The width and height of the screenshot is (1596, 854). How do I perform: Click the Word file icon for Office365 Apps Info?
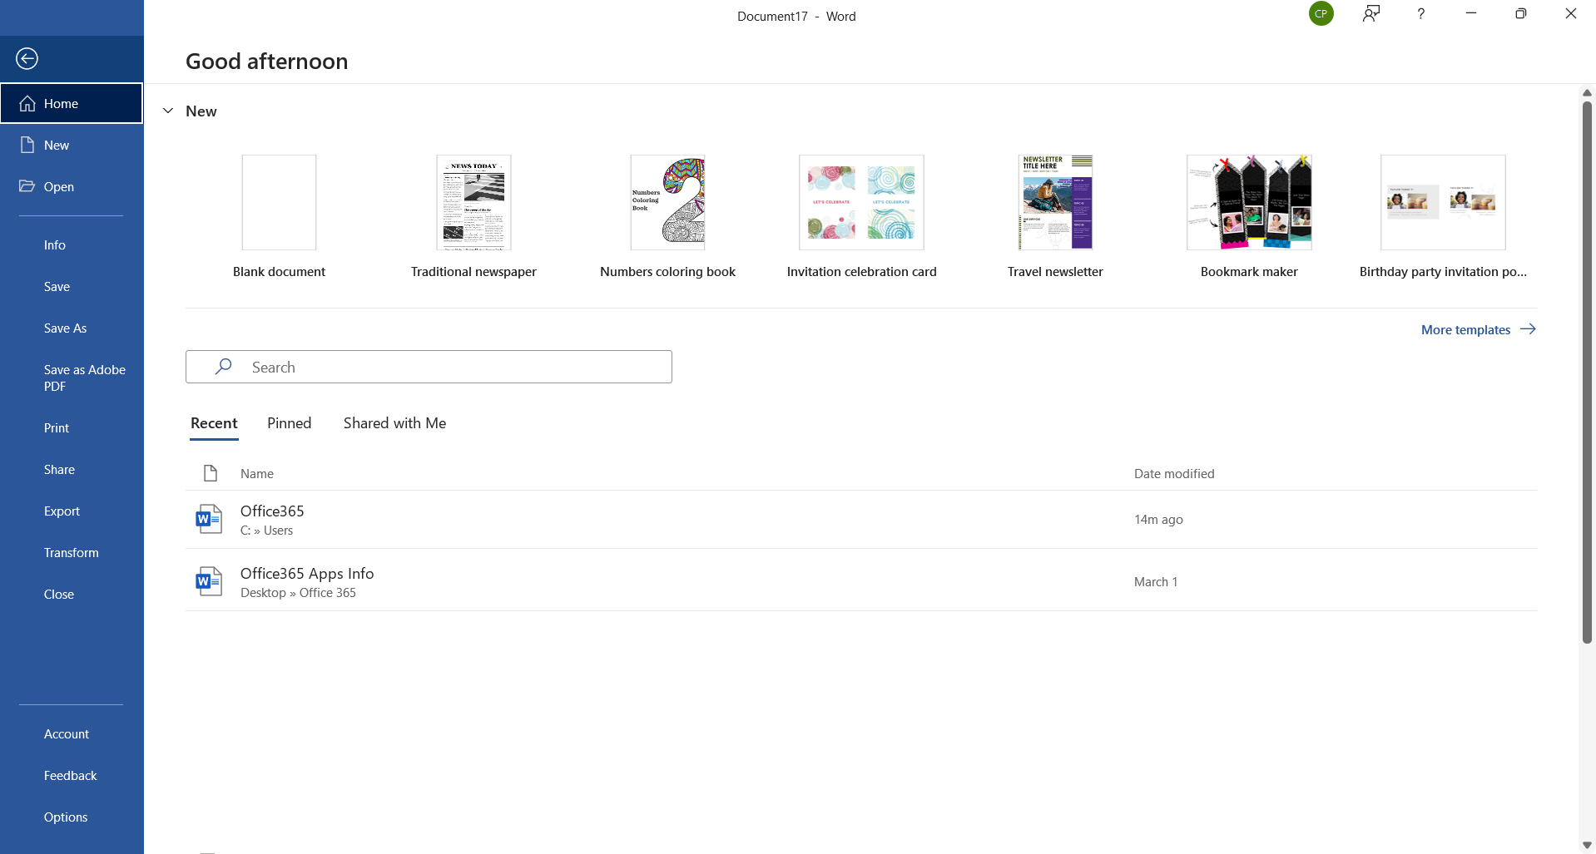click(209, 581)
